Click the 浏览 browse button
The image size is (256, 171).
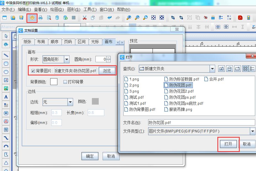click(107, 71)
